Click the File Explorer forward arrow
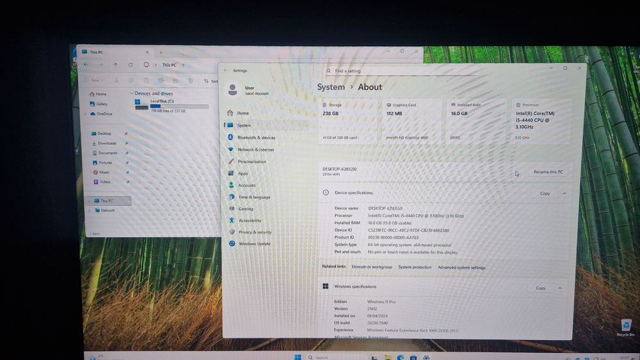Viewport: 640px width, 360px height. [101, 65]
